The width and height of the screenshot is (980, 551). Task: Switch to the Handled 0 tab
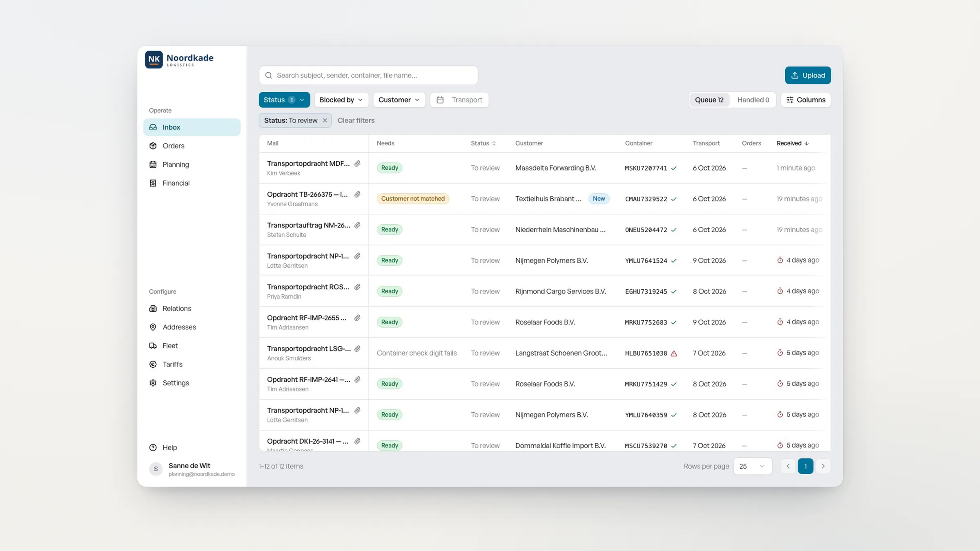tap(753, 100)
